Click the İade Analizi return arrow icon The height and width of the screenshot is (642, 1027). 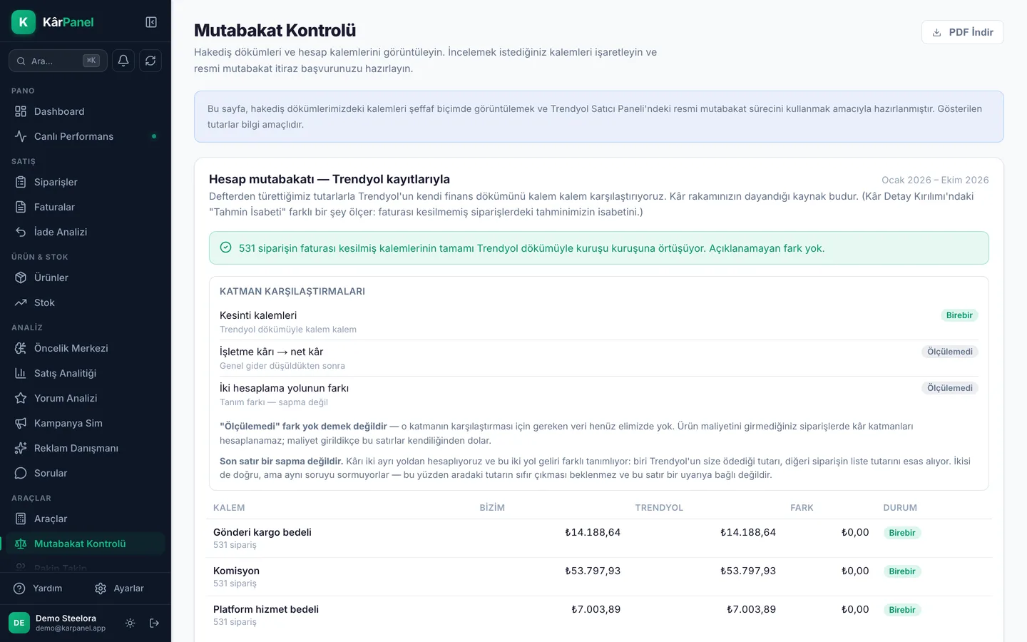click(x=21, y=232)
